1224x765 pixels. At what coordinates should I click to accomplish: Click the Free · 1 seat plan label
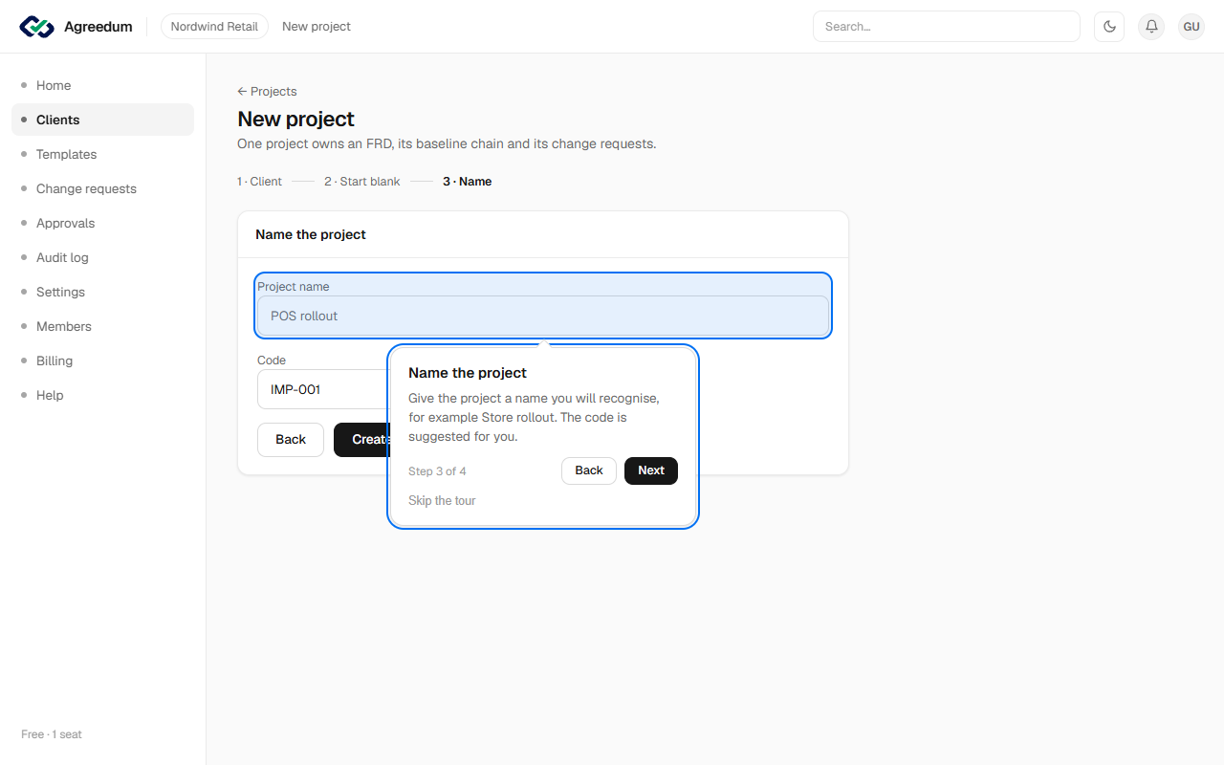pyautogui.click(x=52, y=734)
